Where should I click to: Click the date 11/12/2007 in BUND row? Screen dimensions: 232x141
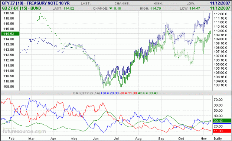click(220, 8)
